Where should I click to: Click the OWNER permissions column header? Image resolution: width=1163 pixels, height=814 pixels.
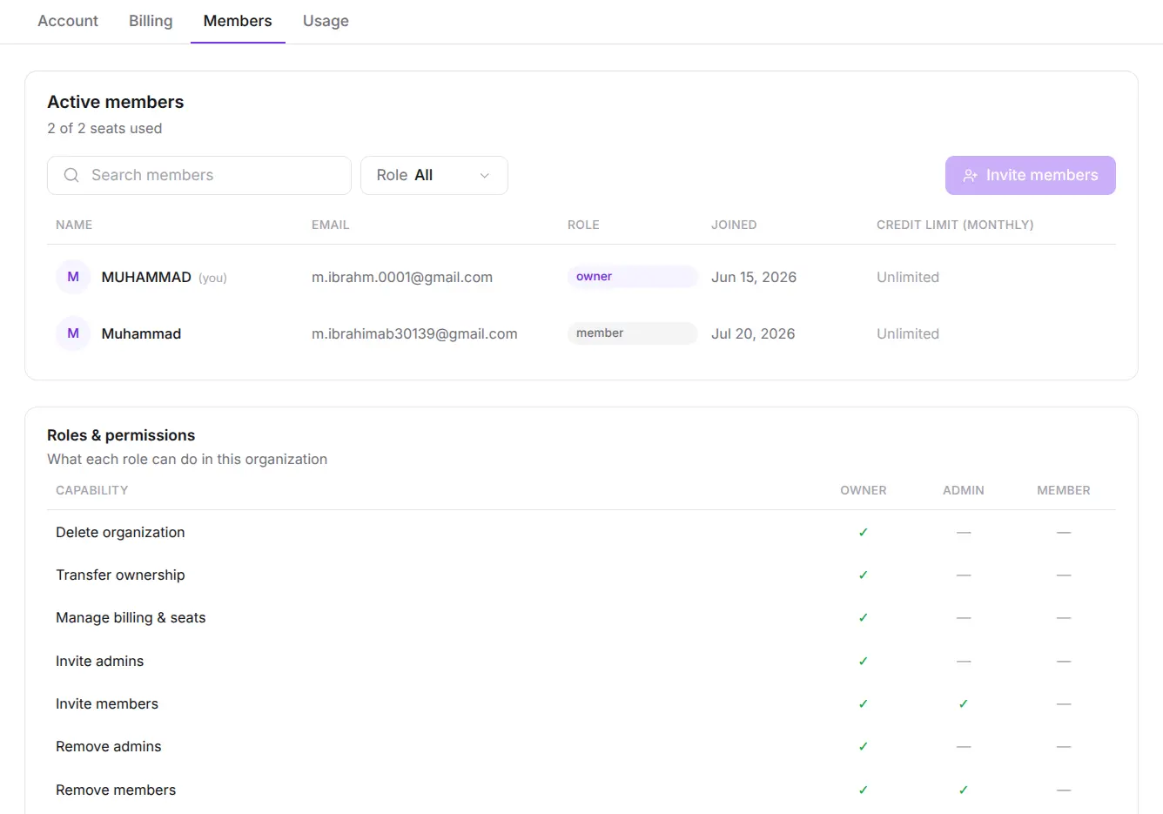(x=864, y=490)
